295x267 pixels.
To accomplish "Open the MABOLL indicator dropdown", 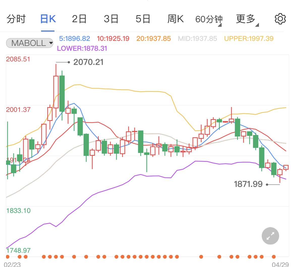I will (29, 43).
